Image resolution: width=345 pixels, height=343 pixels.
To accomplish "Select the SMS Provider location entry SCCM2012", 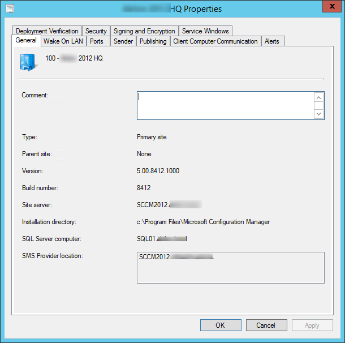I will 176,257.
